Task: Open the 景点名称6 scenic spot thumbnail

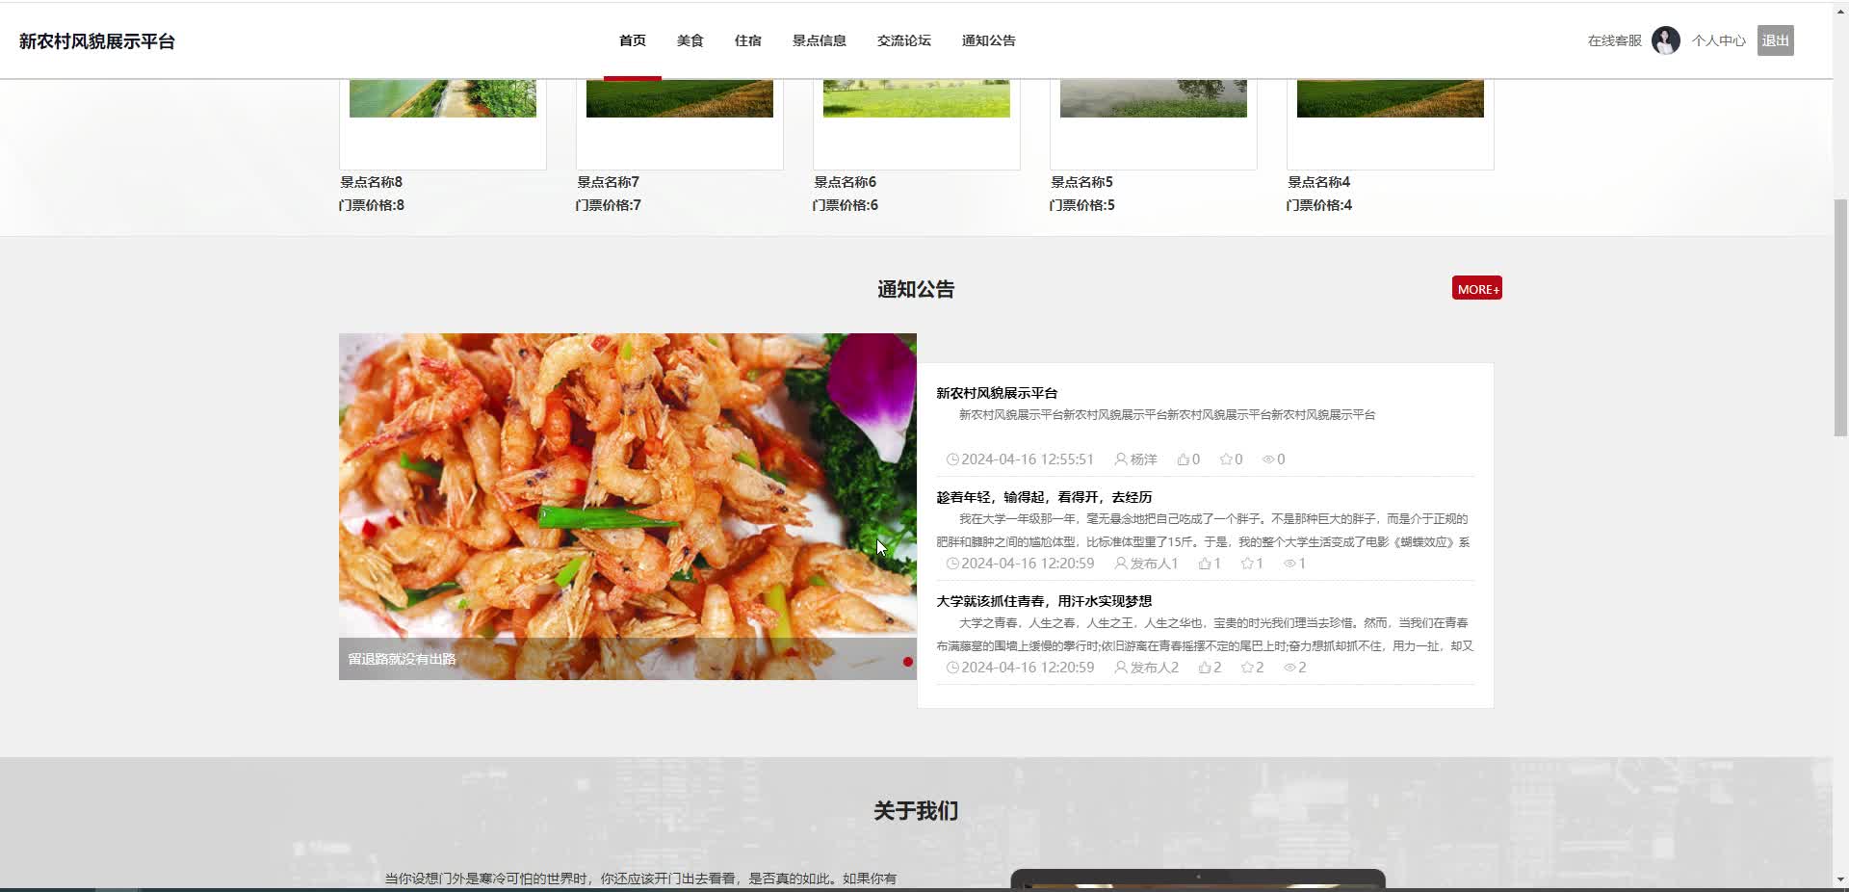Action: (917, 98)
